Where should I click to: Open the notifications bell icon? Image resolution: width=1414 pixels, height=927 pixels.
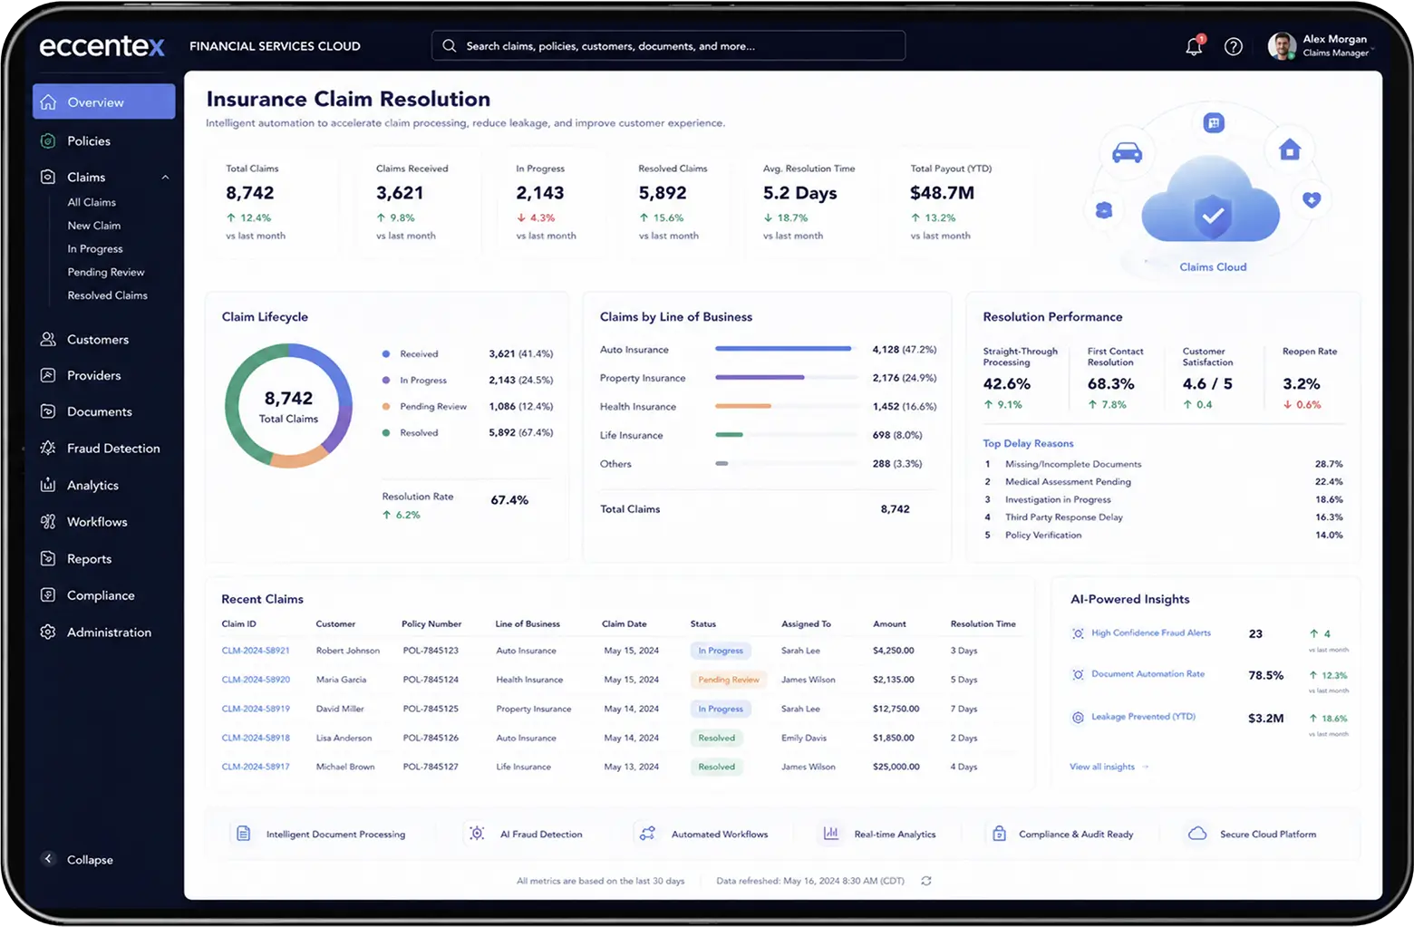click(x=1194, y=46)
